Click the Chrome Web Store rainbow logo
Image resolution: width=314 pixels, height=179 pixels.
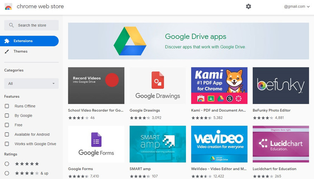tap(8, 7)
